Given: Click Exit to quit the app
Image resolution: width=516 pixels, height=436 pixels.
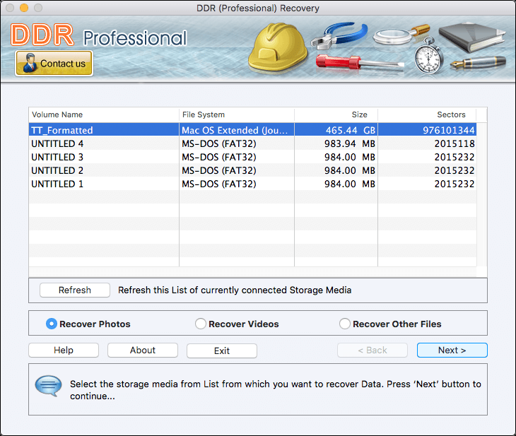Looking at the screenshot, I should [x=222, y=350].
